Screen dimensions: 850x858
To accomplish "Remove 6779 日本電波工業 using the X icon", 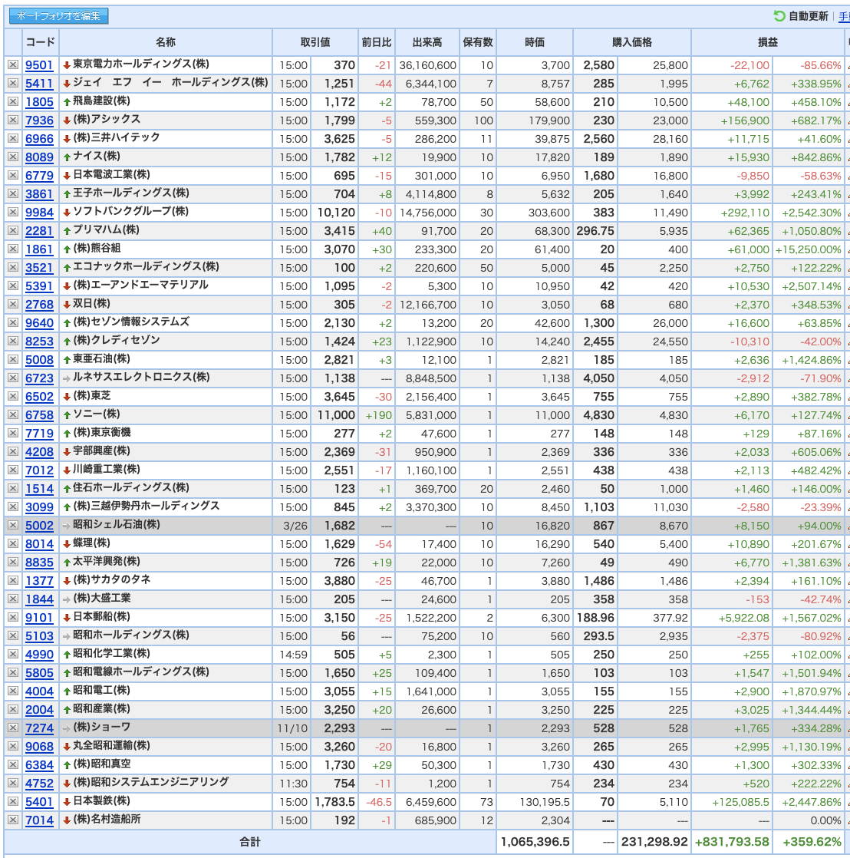I will (13, 176).
